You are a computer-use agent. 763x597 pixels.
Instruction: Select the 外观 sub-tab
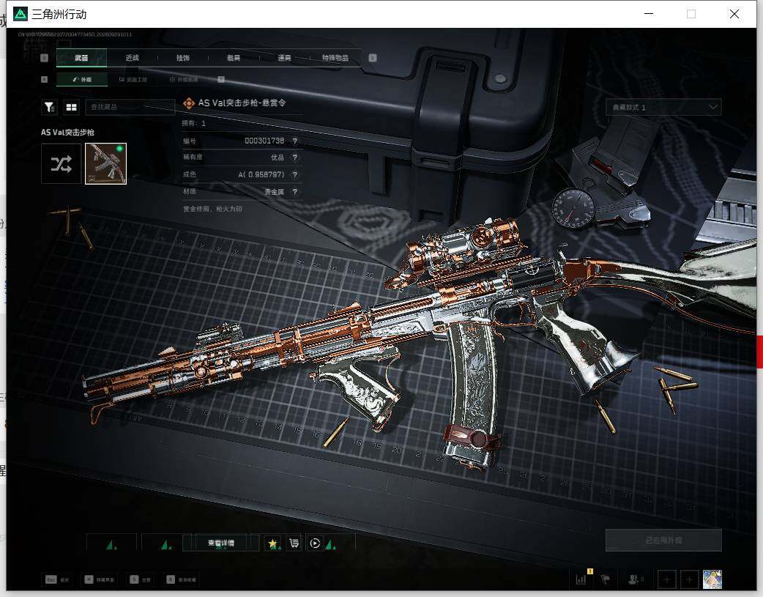pyautogui.click(x=82, y=79)
